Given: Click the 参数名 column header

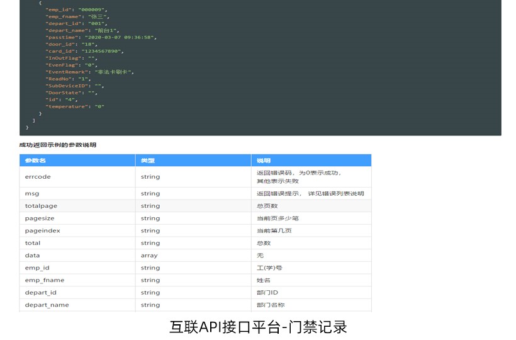Looking at the screenshot, I should 35,161.
